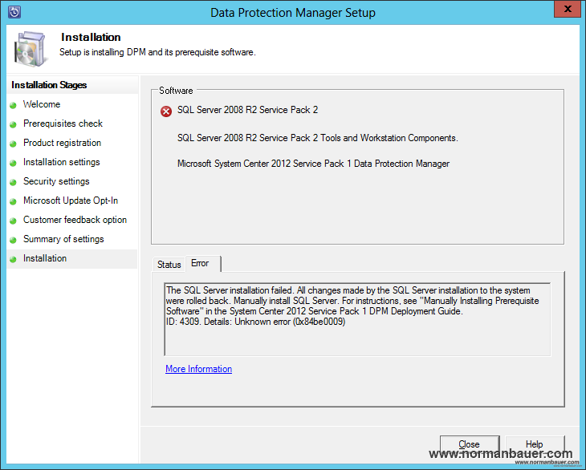The width and height of the screenshot is (586, 470).
Task: Click the Close button
Action: point(470,444)
